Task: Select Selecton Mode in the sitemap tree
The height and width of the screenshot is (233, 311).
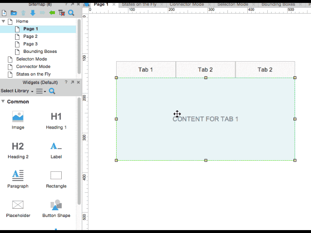Action: click(32, 59)
